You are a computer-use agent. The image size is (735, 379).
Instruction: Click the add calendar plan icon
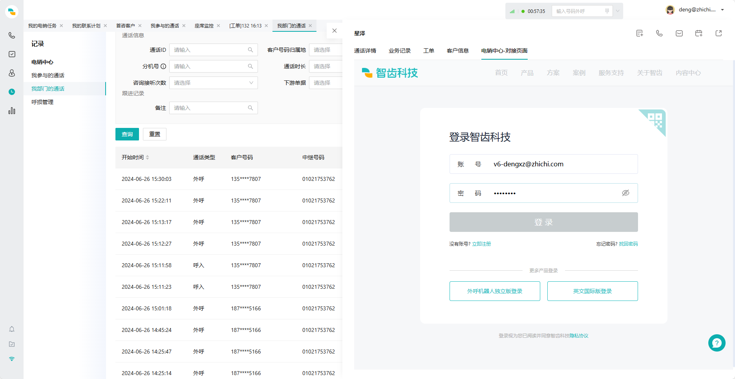pos(699,33)
